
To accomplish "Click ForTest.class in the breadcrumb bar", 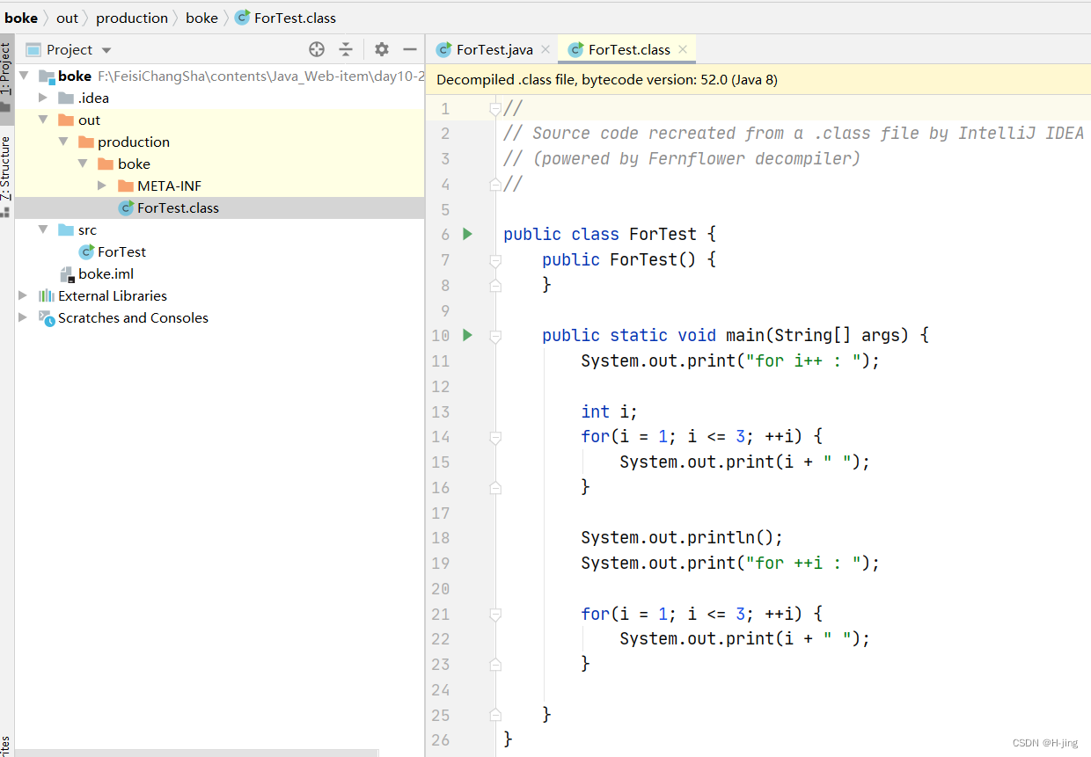I will click(295, 18).
